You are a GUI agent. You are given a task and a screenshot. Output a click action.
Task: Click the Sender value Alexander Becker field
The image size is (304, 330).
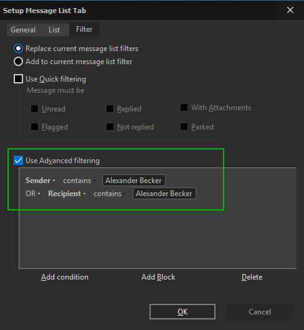134,181
